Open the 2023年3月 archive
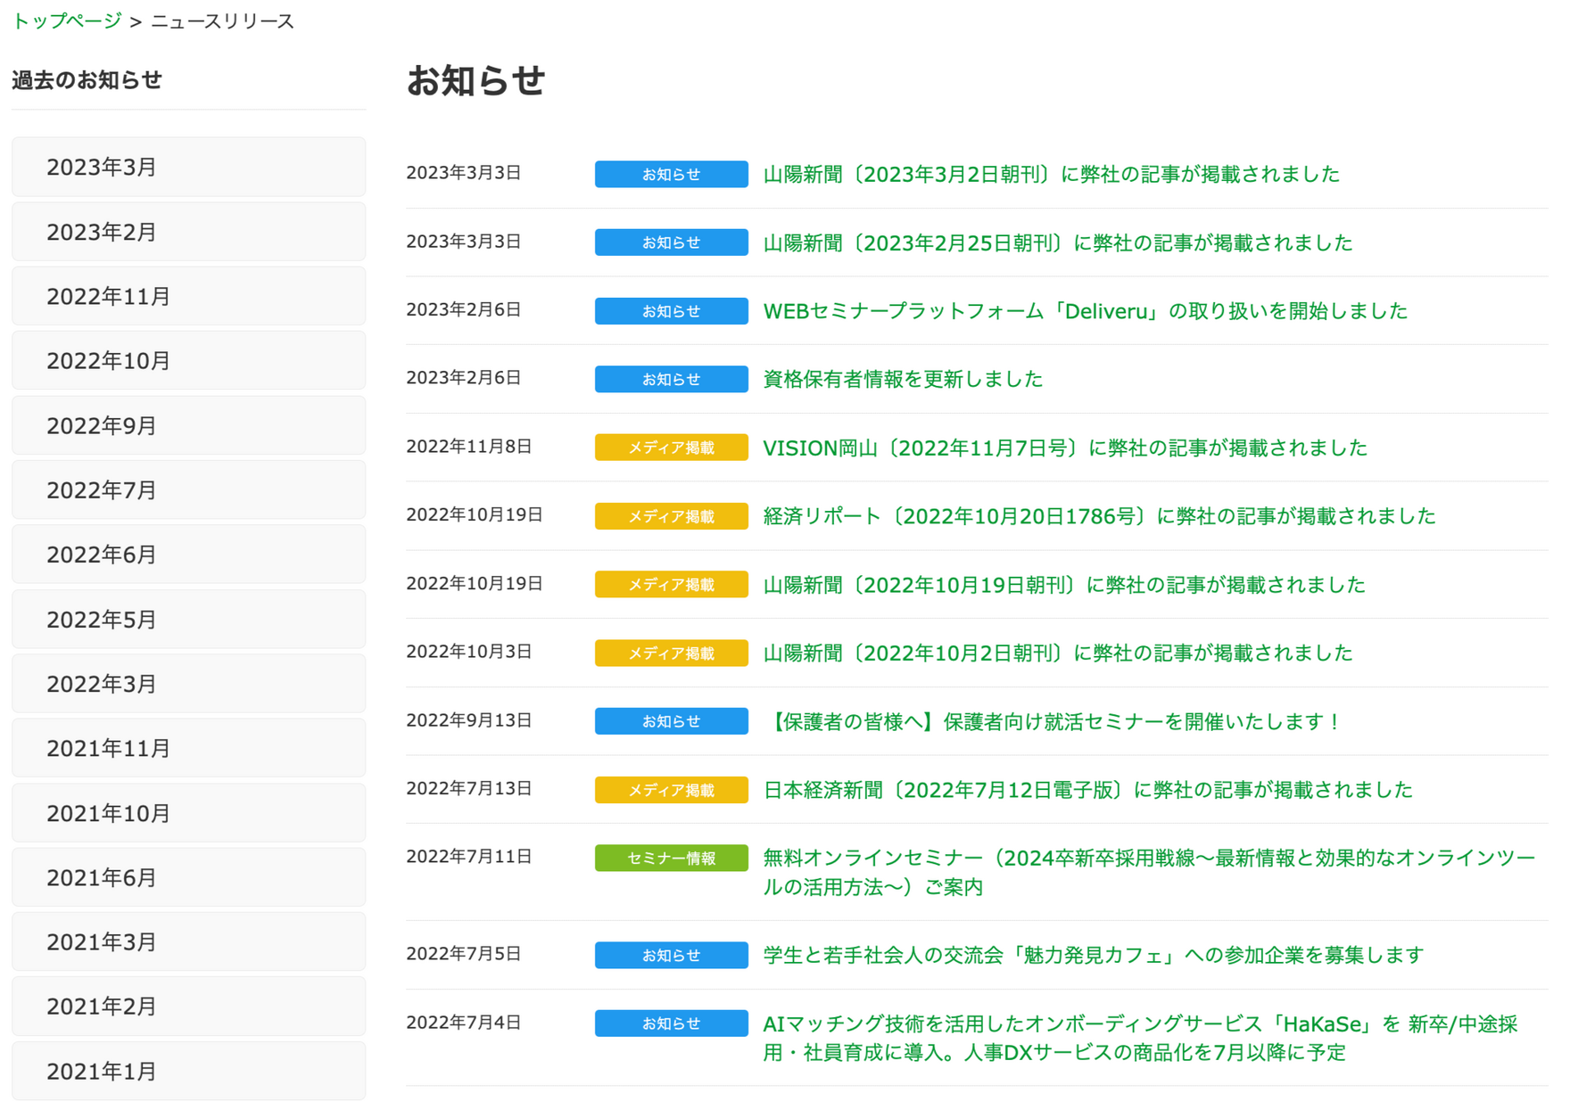1570x1101 pixels. 188,167
